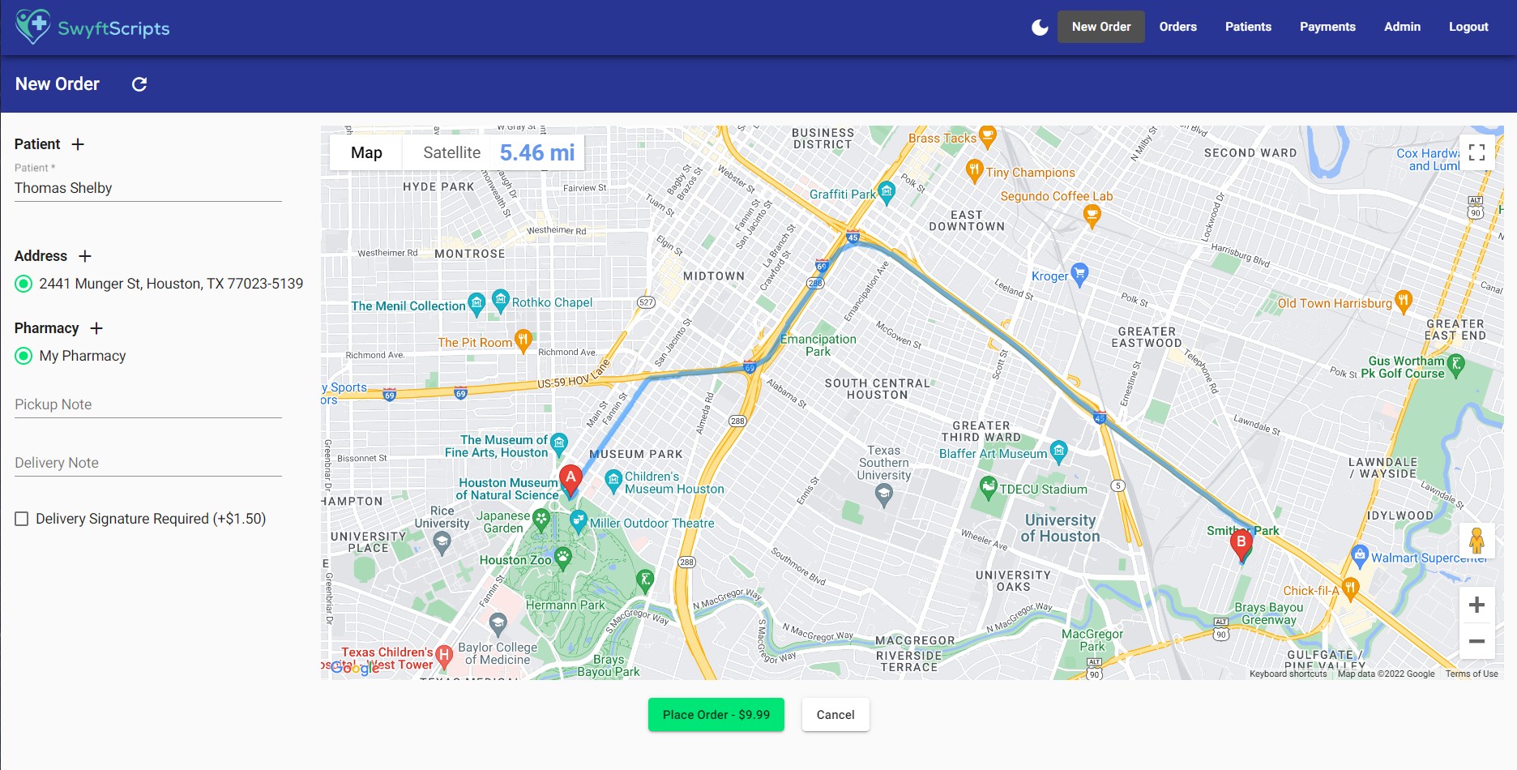The height and width of the screenshot is (770, 1517).
Task: Open the New Order nav item
Action: tap(1100, 27)
